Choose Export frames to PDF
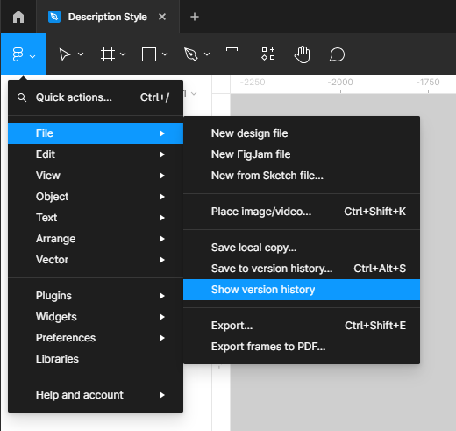The width and height of the screenshot is (456, 431). click(302, 347)
